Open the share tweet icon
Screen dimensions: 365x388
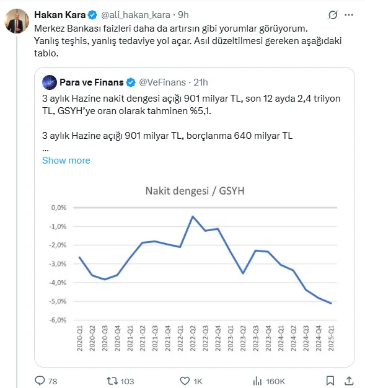(349, 381)
